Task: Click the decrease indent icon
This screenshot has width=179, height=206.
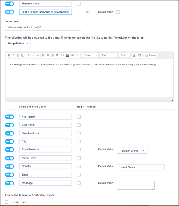Action: [x=33, y=55]
